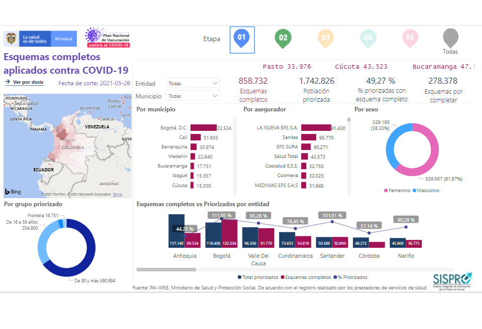
Task: Click Bogotá Esquemas completos bar 132.534
Action: (229, 234)
